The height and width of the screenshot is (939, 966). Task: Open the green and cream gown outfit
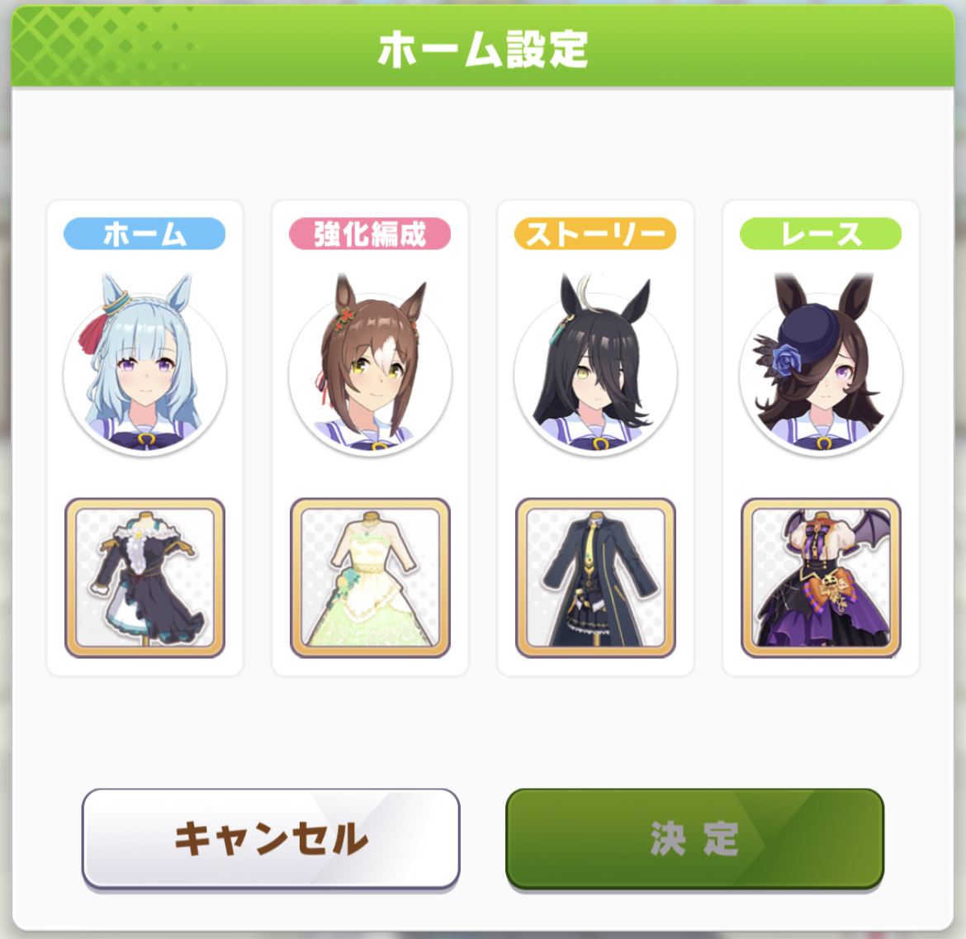(370, 578)
